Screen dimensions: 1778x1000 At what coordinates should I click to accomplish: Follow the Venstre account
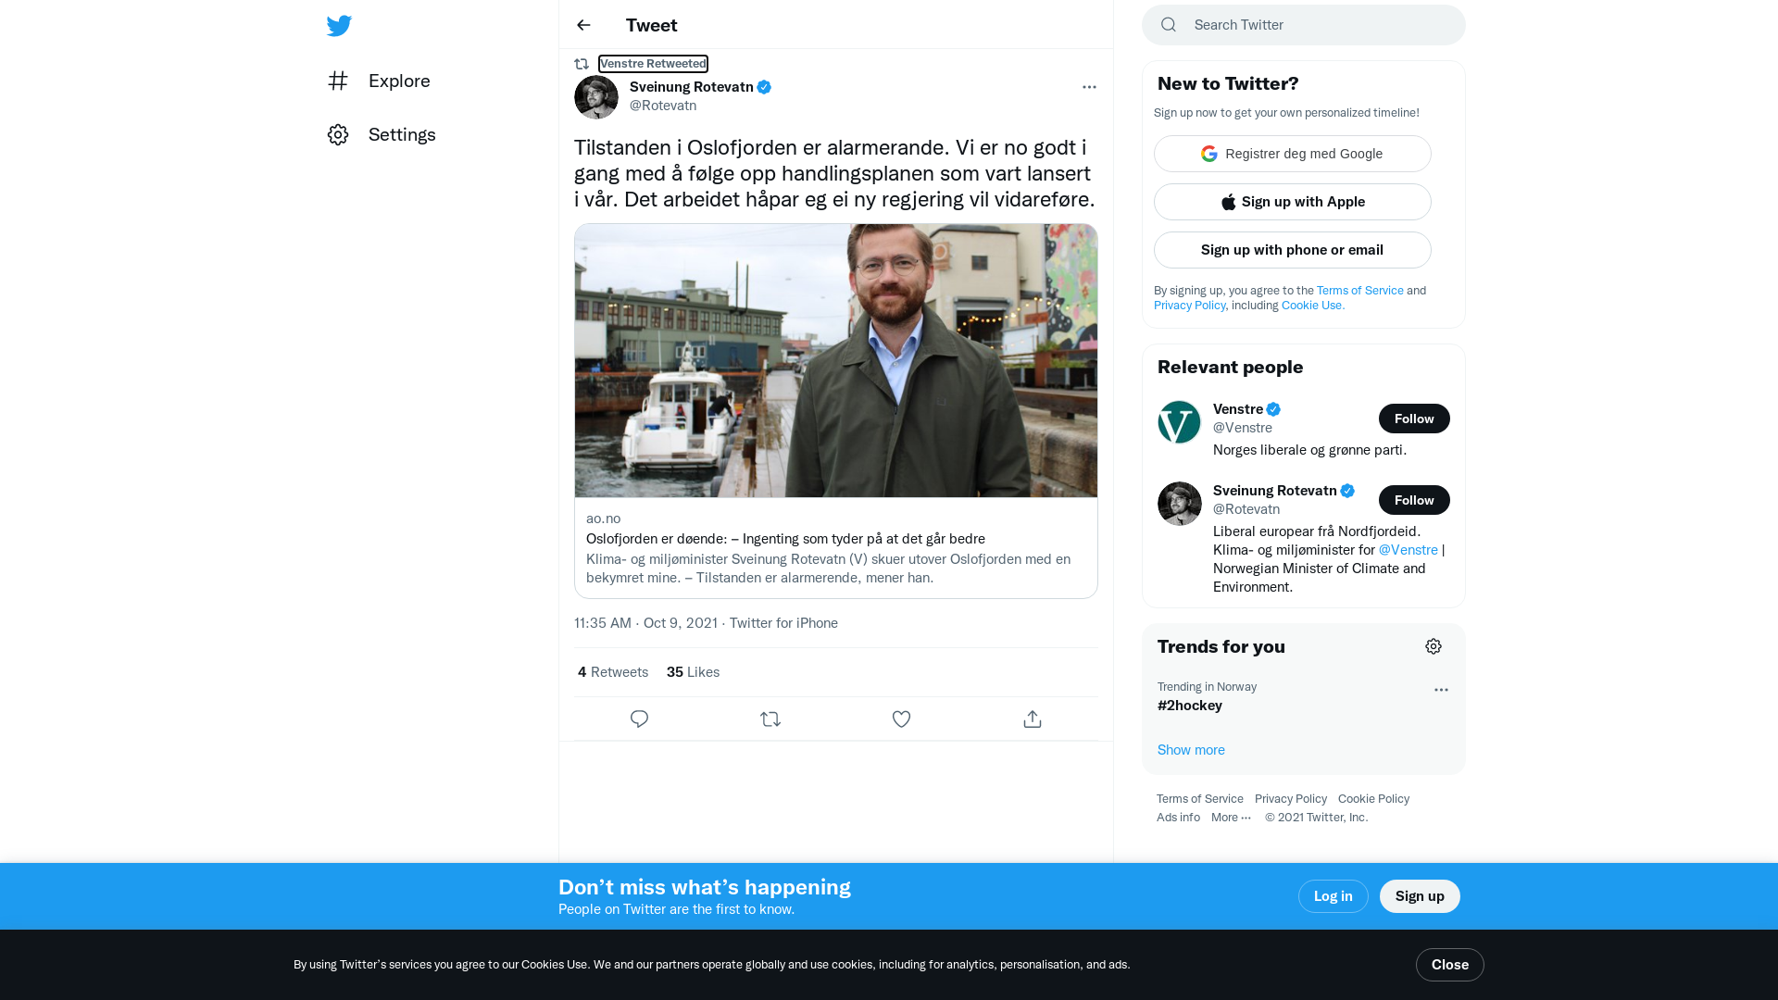click(x=1414, y=419)
